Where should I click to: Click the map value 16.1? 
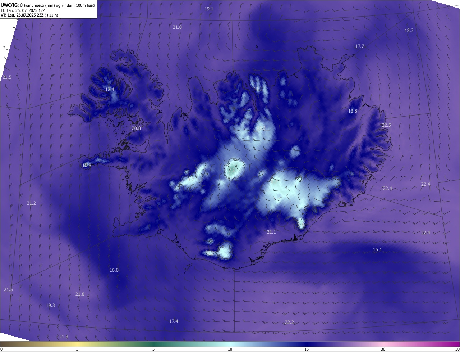point(377,250)
